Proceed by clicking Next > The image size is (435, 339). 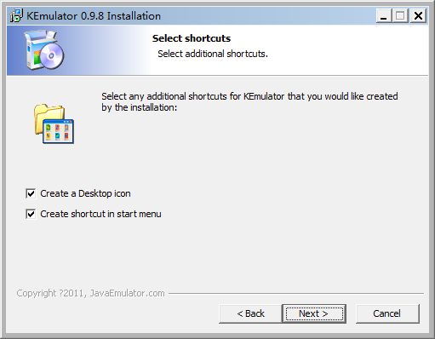tap(314, 313)
